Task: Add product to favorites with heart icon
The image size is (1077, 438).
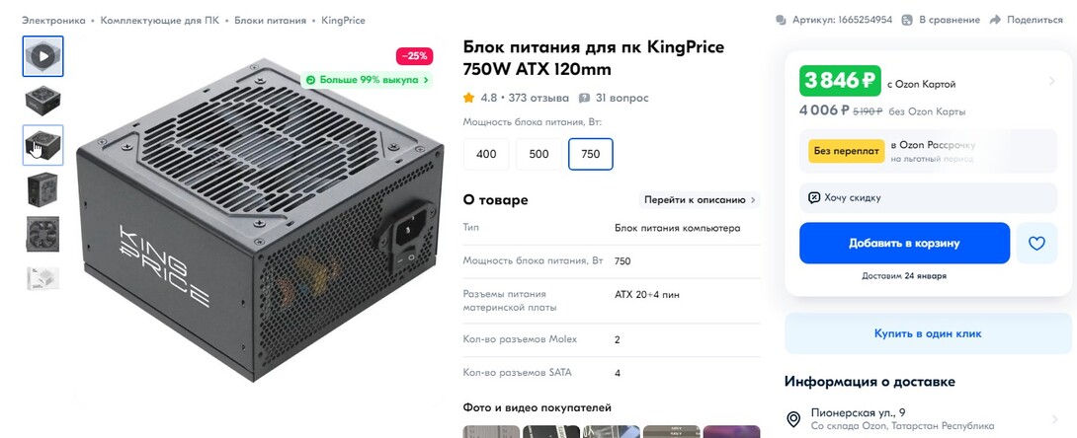Action: click(x=1036, y=244)
